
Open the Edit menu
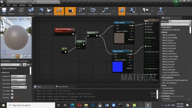tap(8, 5)
